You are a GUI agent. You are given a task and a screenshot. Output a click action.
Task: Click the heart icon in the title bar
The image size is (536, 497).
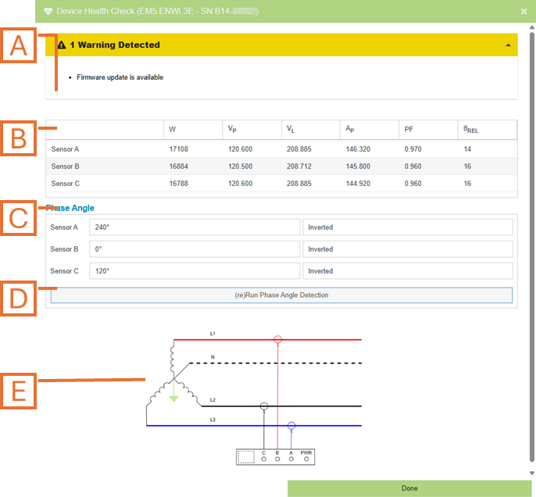(x=48, y=12)
